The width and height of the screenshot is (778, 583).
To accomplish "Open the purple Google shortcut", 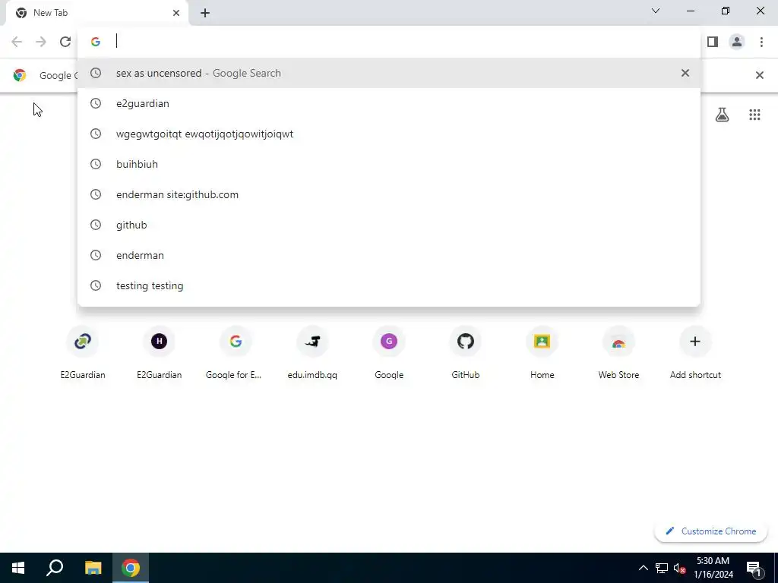I will [x=389, y=353].
